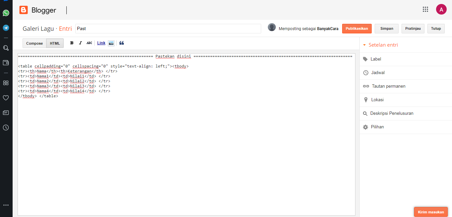The height and width of the screenshot is (217, 452).
Task: Click the BanyakCara author name
Action: [x=328, y=29]
